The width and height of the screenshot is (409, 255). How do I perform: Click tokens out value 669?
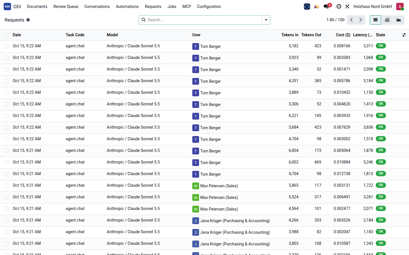(318, 162)
